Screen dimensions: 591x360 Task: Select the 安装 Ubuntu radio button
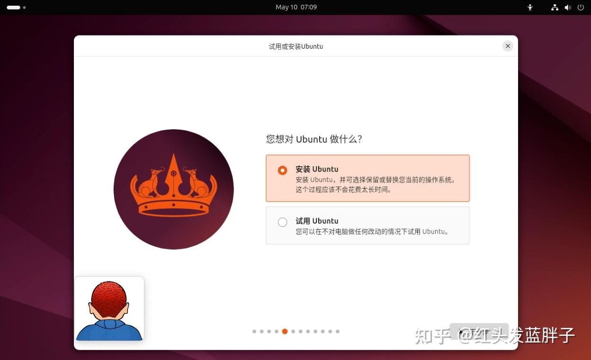283,170
